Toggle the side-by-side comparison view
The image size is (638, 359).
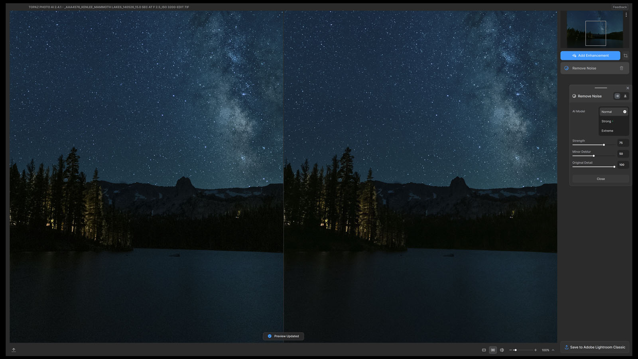[493, 350]
